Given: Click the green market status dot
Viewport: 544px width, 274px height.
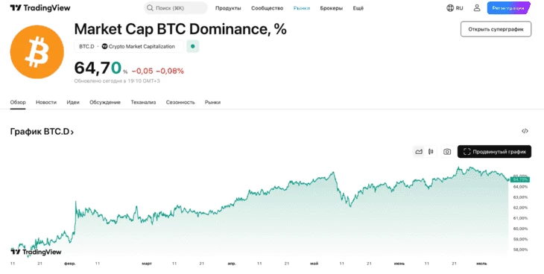Looking at the screenshot, I should (192, 46).
